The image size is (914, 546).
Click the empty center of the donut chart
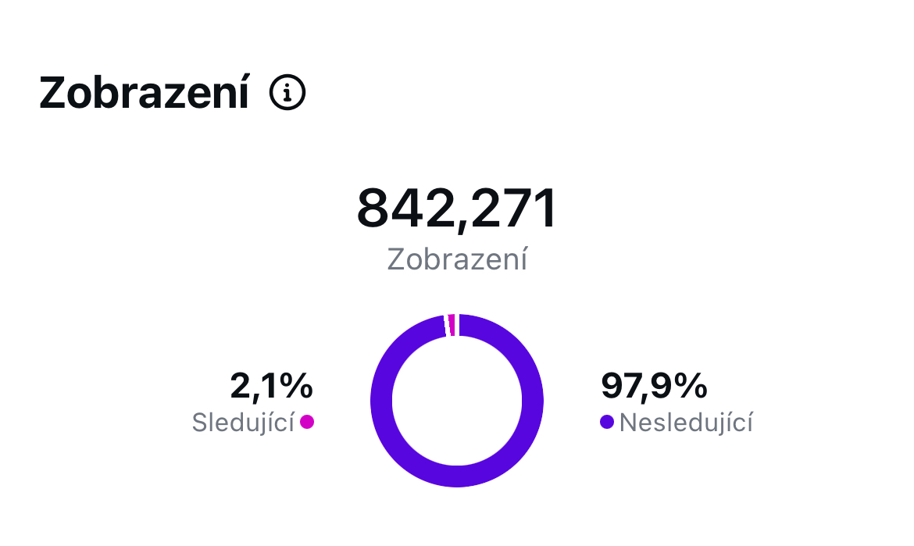(x=457, y=401)
